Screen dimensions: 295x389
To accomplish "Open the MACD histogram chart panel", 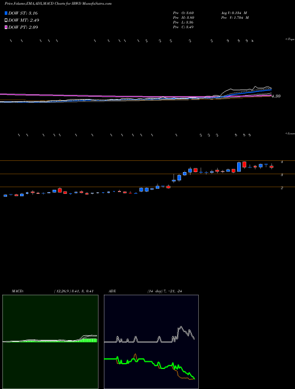I will 50,342.
